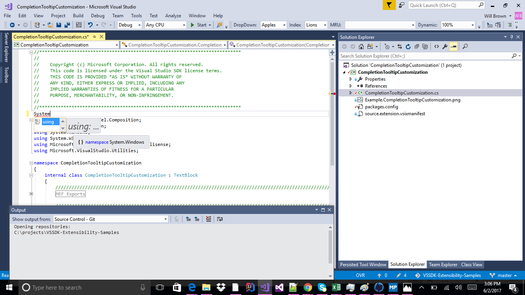Open the Apples DropDown combo box

click(x=274, y=25)
